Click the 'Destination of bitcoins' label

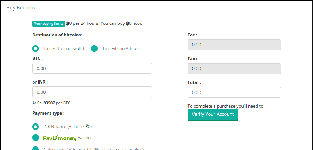coord(57,35)
